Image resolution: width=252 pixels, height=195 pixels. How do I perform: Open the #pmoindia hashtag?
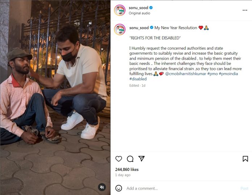coord(228,74)
